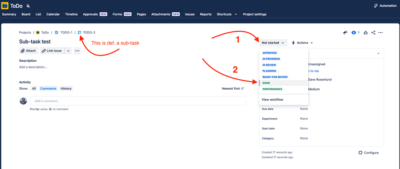
Task: Click the TODO-1 task type icon in breadcrumb
Action: tap(56, 33)
